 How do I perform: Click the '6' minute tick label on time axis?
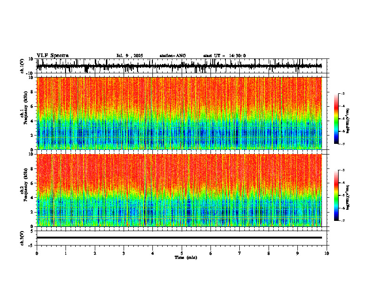(x=211, y=253)
